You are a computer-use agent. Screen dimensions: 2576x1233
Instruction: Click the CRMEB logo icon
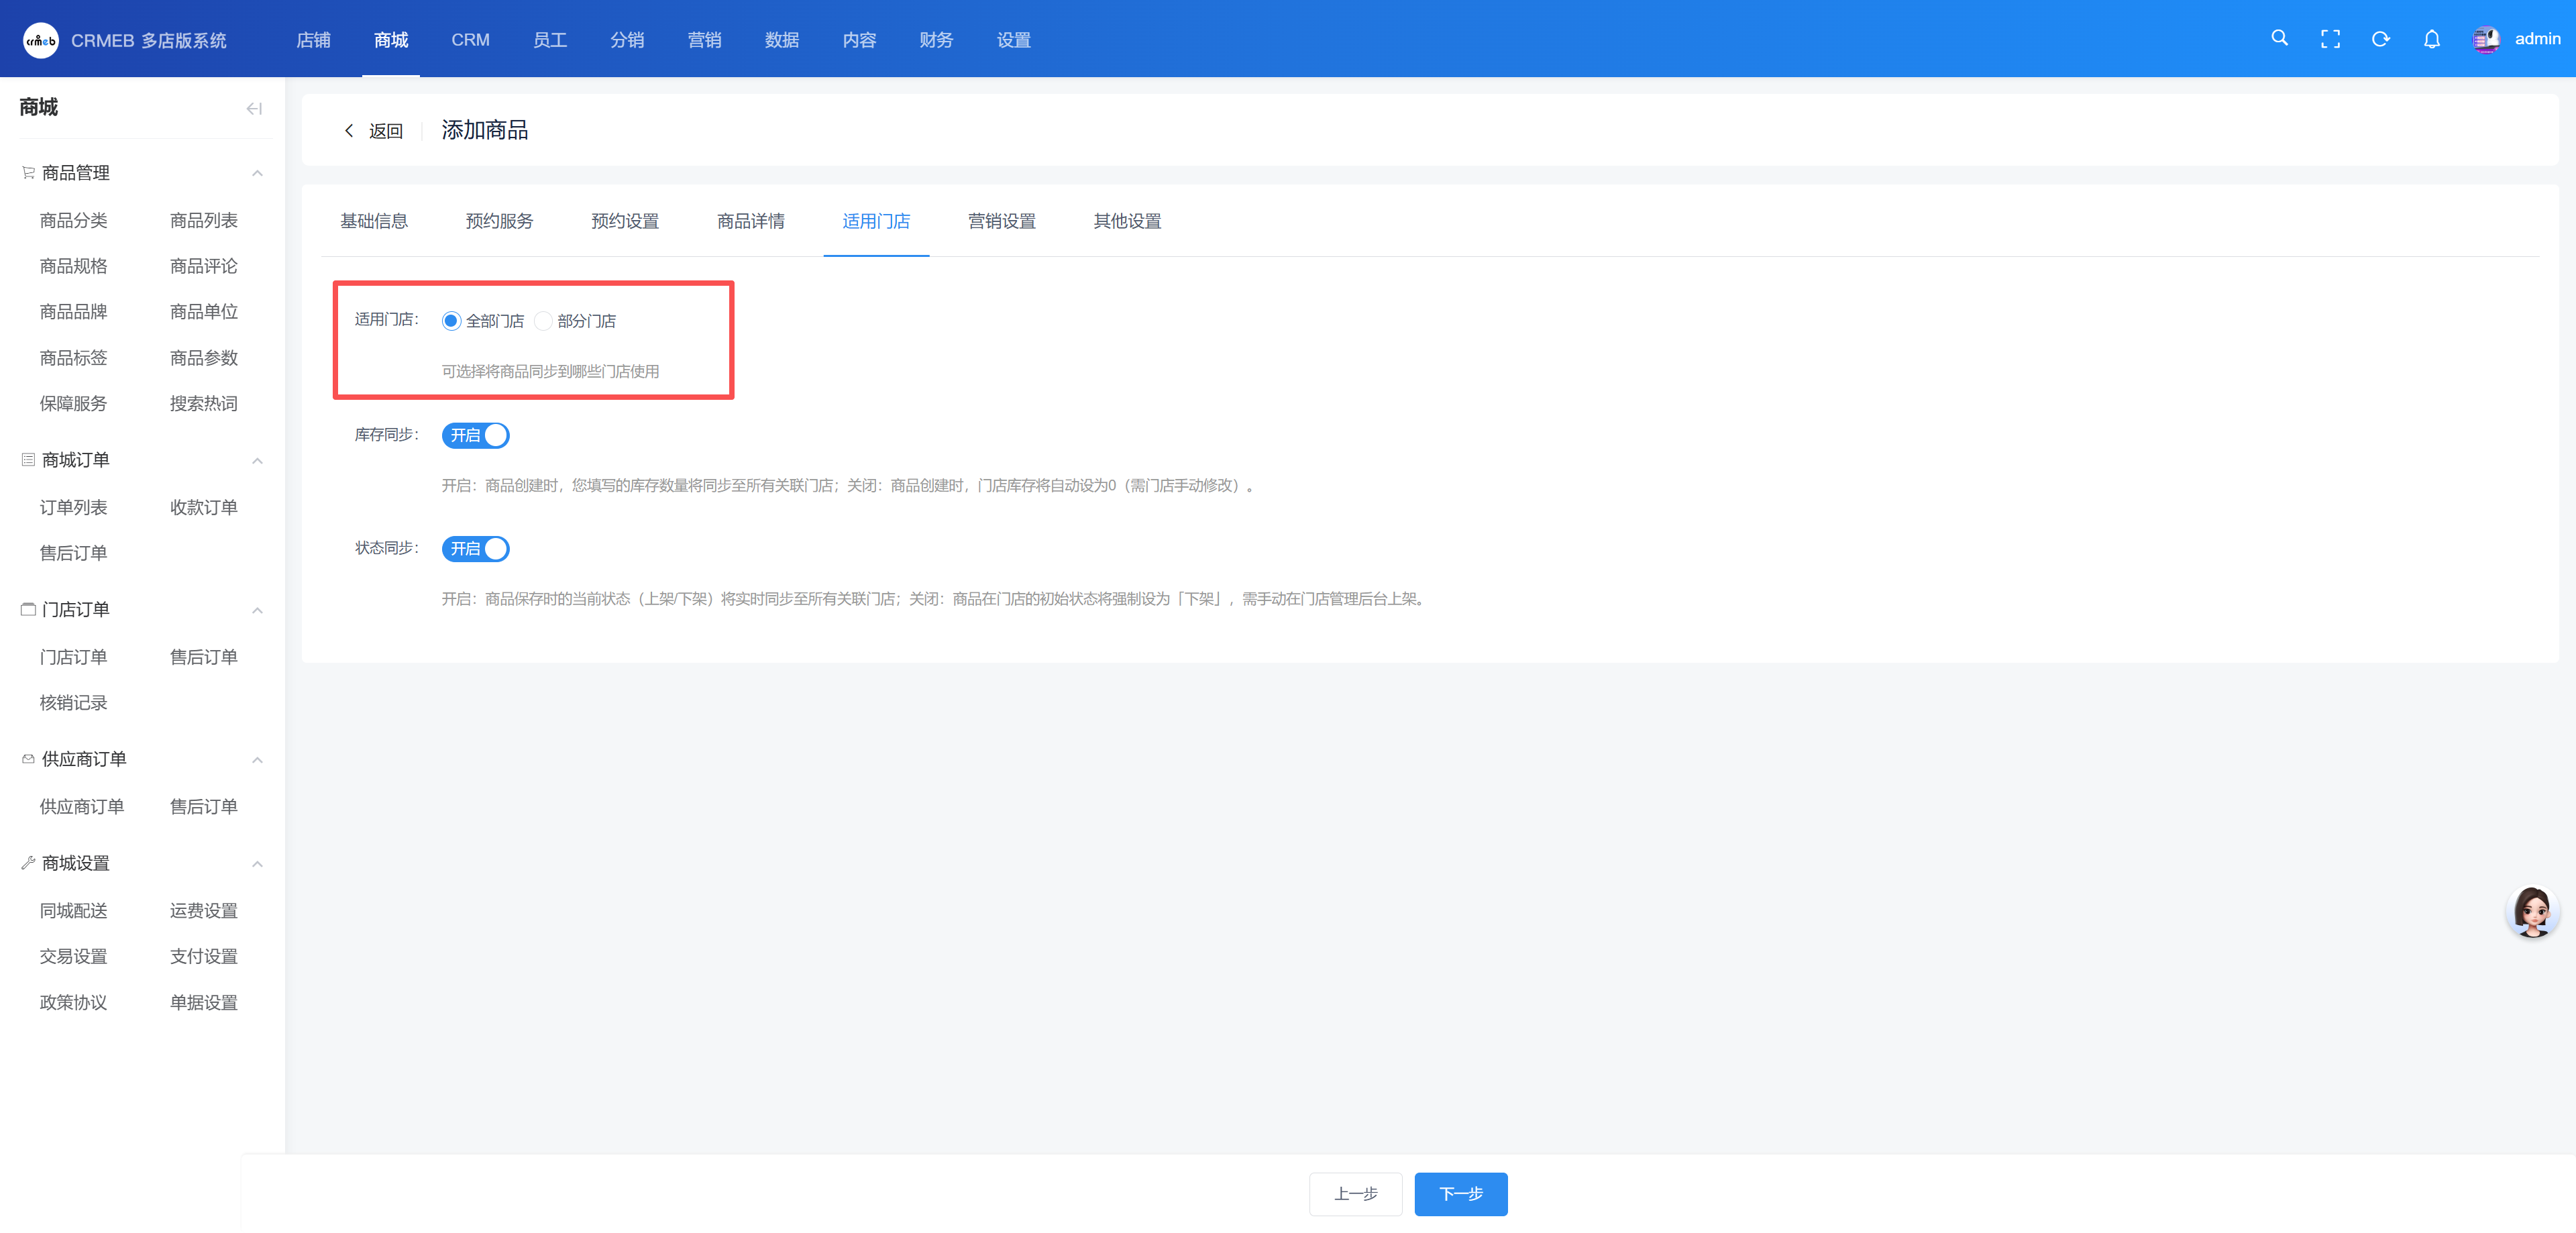pos(41,40)
